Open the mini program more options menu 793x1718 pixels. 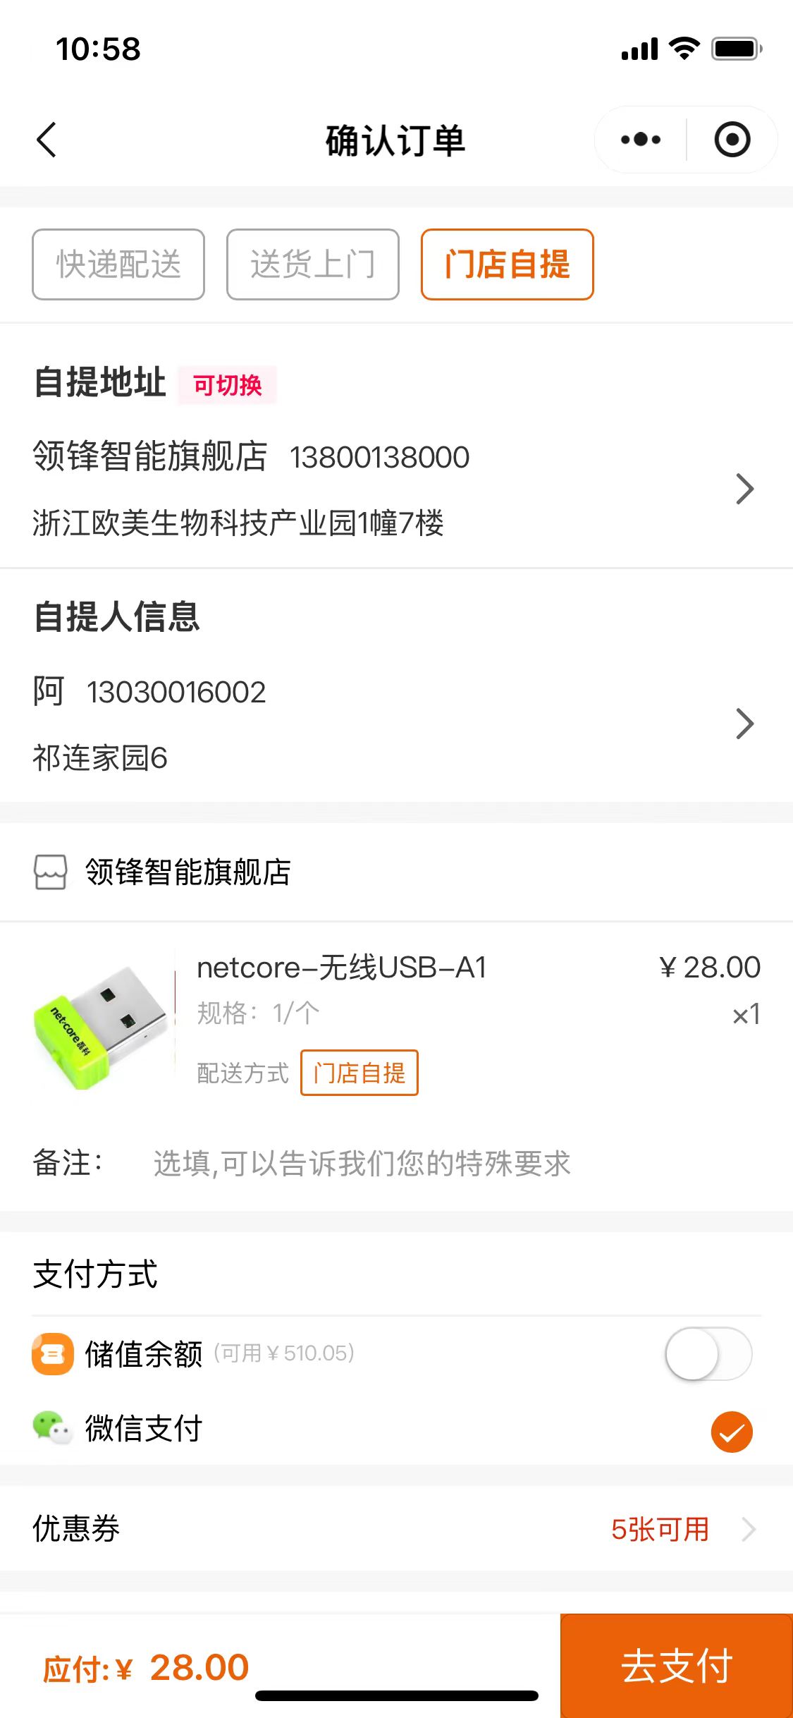point(640,140)
